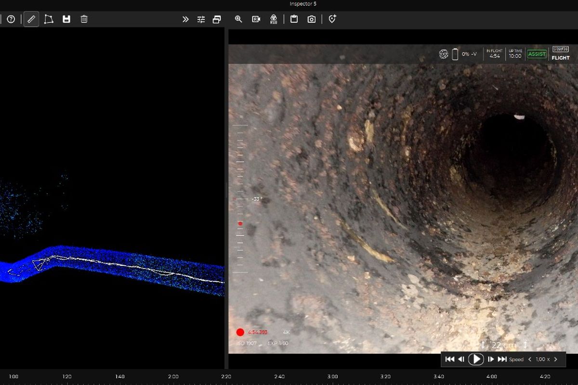Click the 22 cm distance reading

pos(504,345)
